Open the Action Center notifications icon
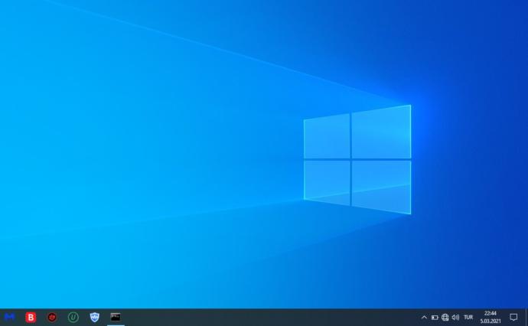This screenshot has width=528, height=326. [x=513, y=318]
